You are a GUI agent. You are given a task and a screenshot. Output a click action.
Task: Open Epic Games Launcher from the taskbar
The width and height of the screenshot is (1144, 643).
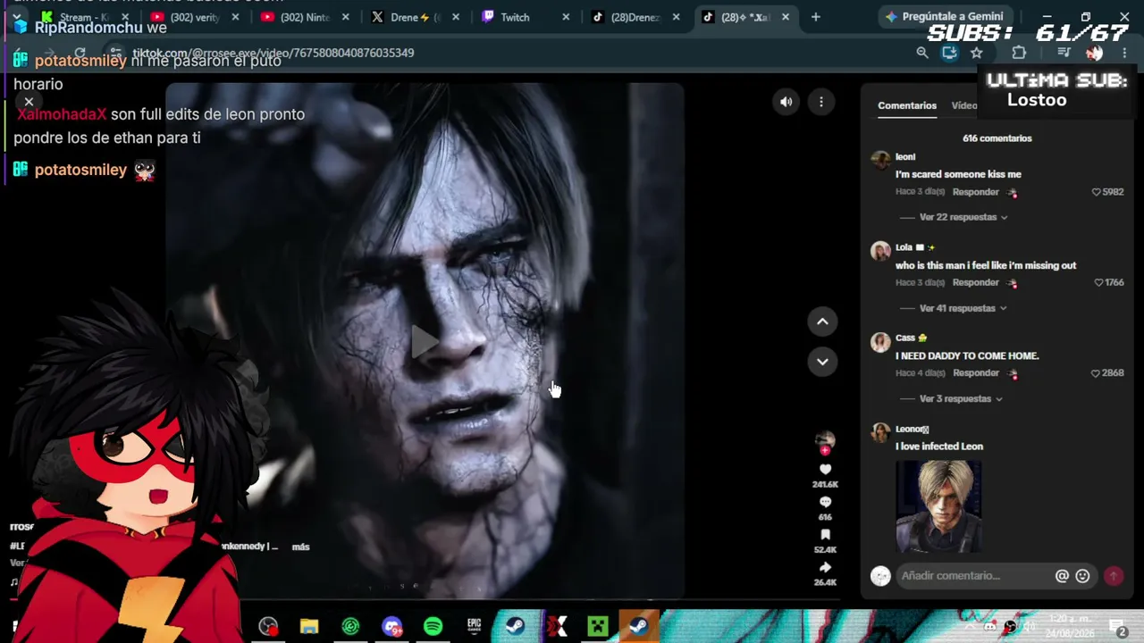pos(474,627)
